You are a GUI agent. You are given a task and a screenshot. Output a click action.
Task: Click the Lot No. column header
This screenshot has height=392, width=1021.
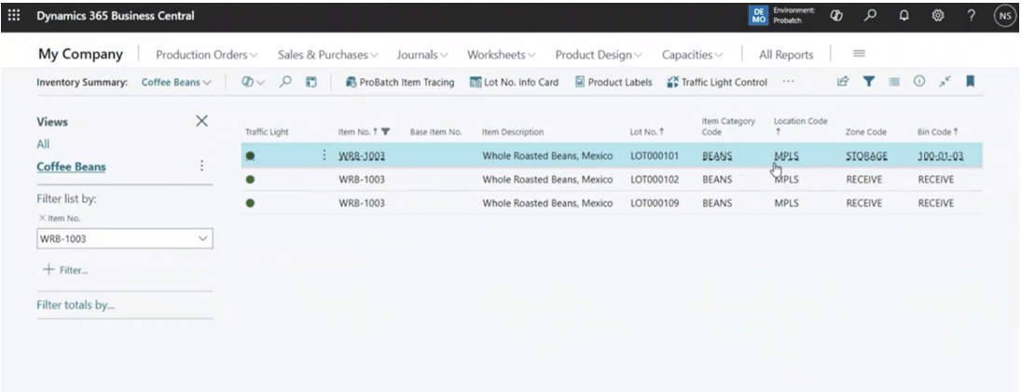[647, 132]
